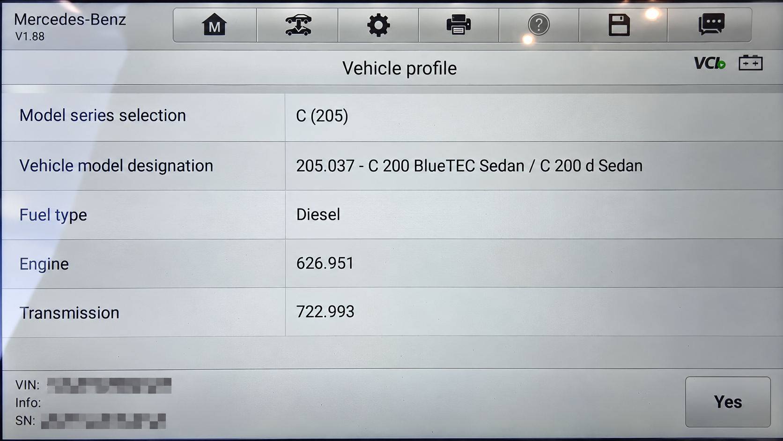Select the 205.037 C 200 BlueTEC Sedan value

point(469,166)
